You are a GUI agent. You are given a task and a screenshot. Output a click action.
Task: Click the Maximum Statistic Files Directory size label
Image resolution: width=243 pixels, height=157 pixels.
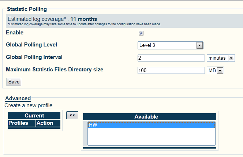click(55, 69)
